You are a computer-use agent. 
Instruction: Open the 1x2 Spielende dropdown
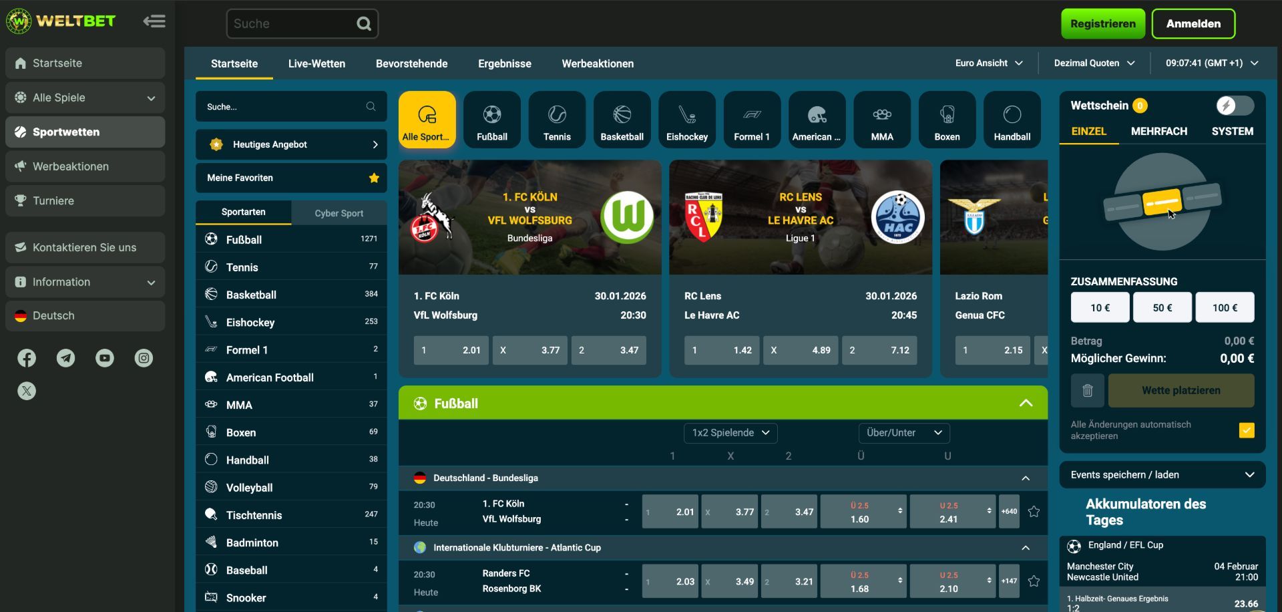pos(730,433)
